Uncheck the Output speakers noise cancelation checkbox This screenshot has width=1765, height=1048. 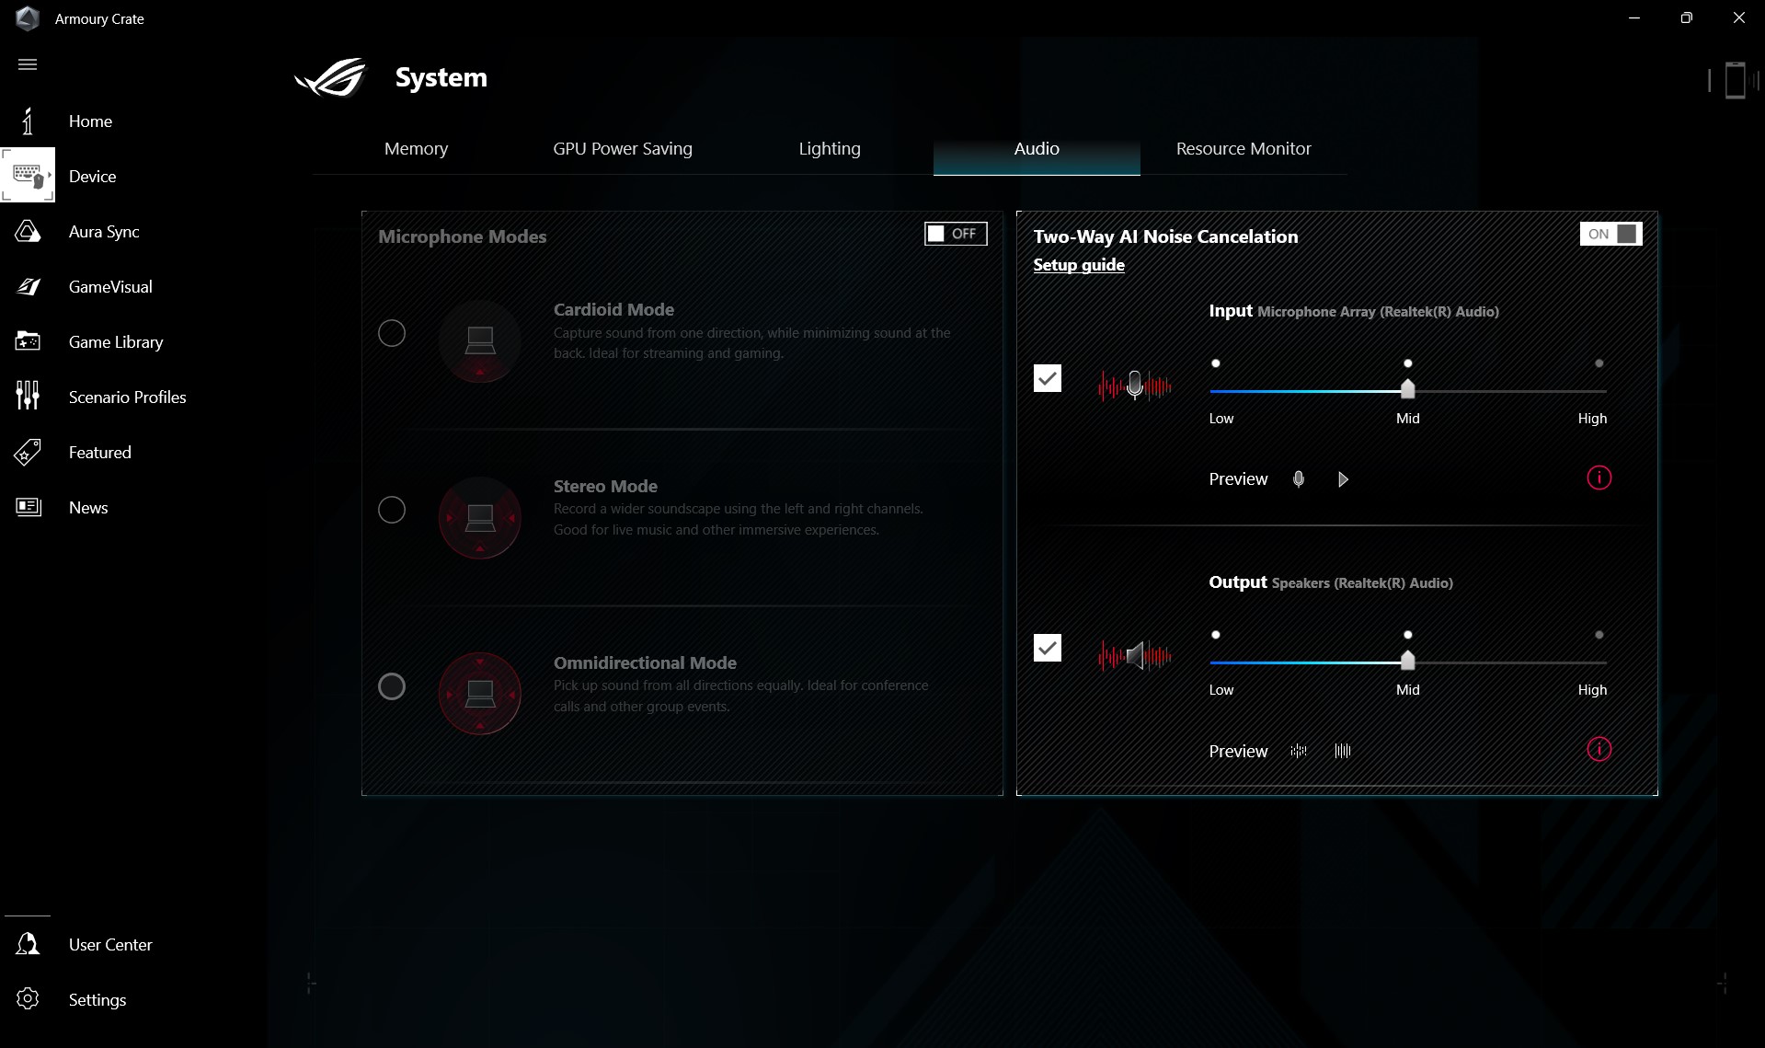1047,648
